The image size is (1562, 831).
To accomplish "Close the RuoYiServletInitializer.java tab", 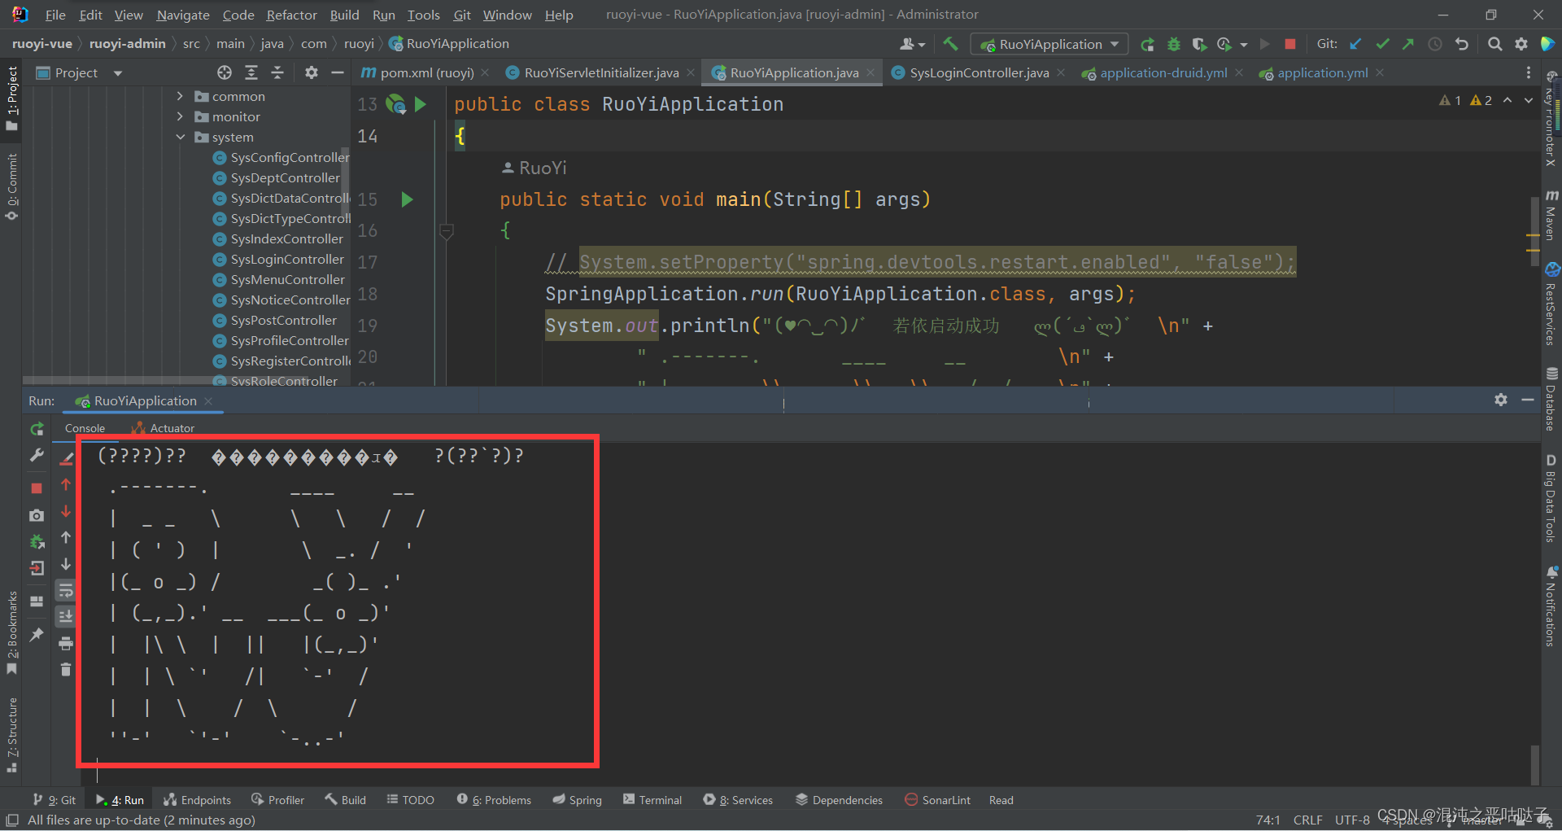I will click(x=691, y=72).
